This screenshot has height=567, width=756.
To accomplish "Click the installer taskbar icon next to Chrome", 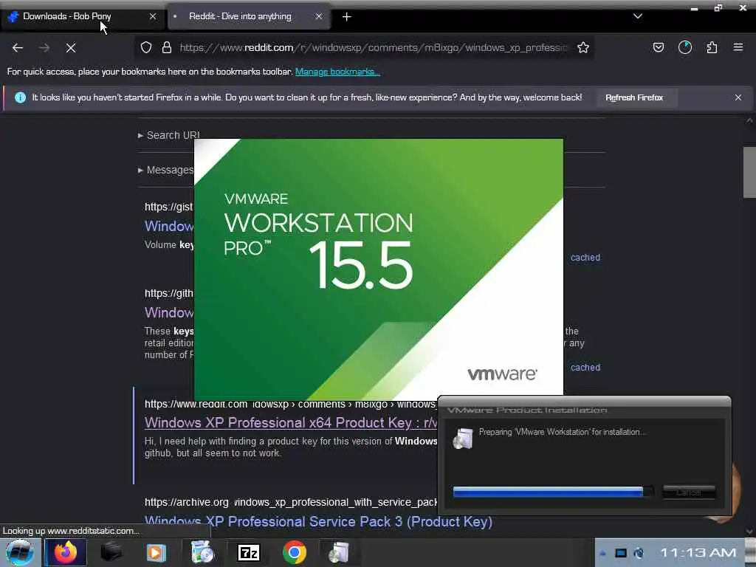I will pyautogui.click(x=340, y=552).
